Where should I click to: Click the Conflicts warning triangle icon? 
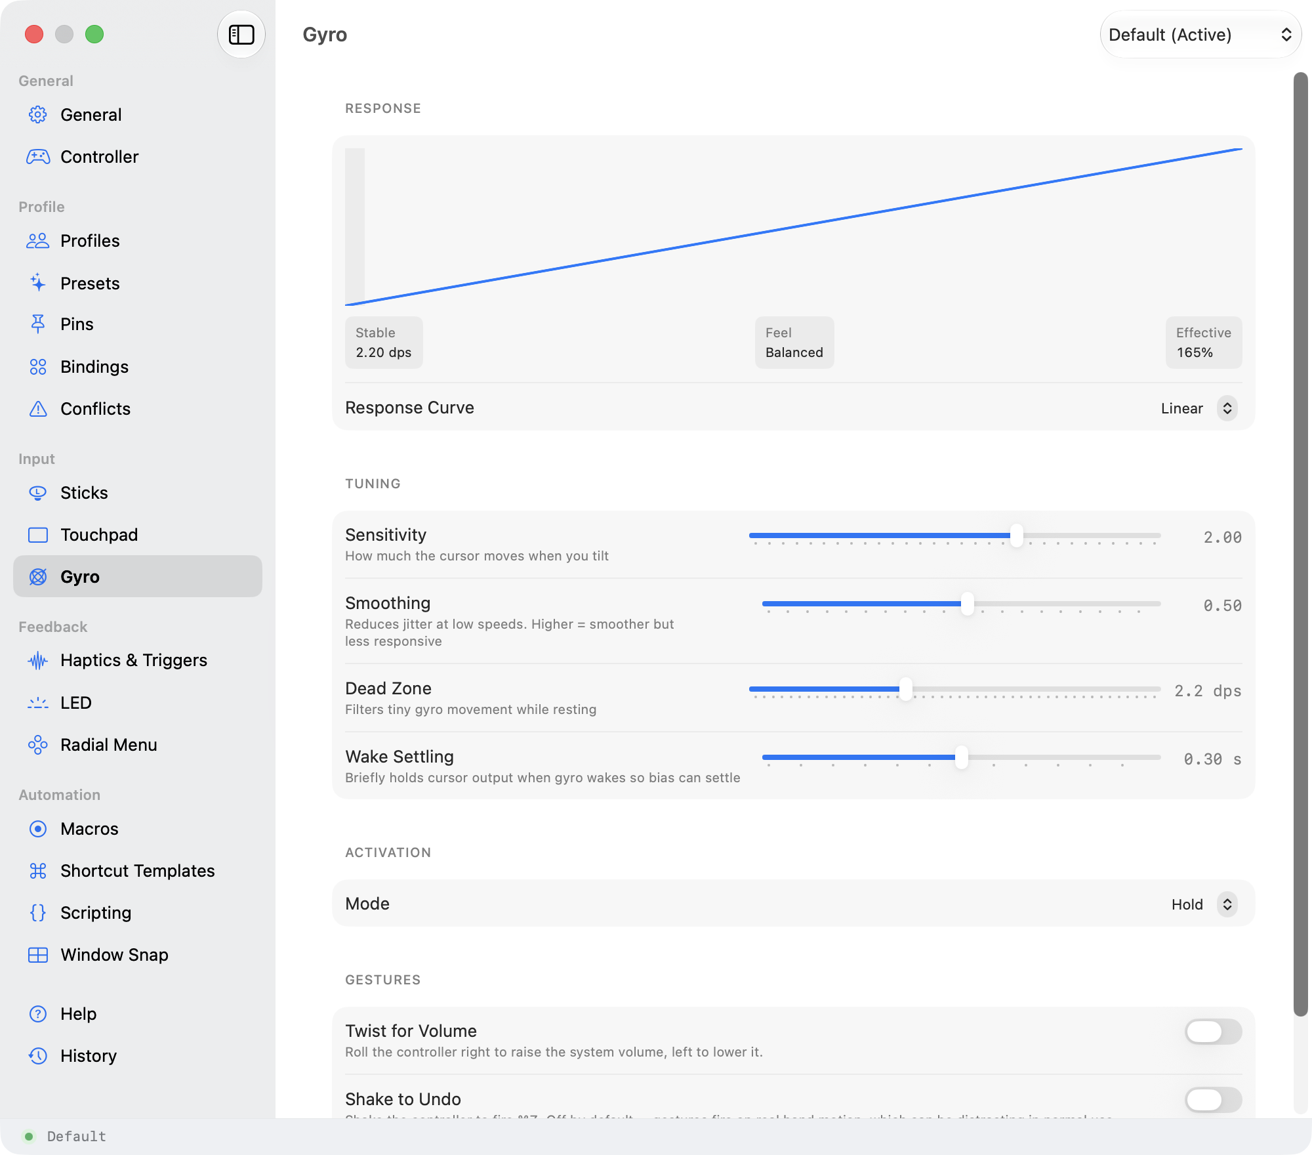pyautogui.click(x=38, y=409)
